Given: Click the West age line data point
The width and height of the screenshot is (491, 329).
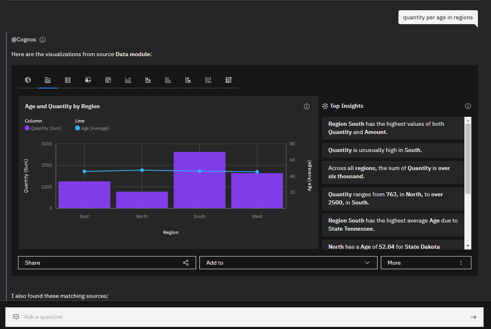Looking at the screenshot, I should pyautogui.click(x=257, y=172).
